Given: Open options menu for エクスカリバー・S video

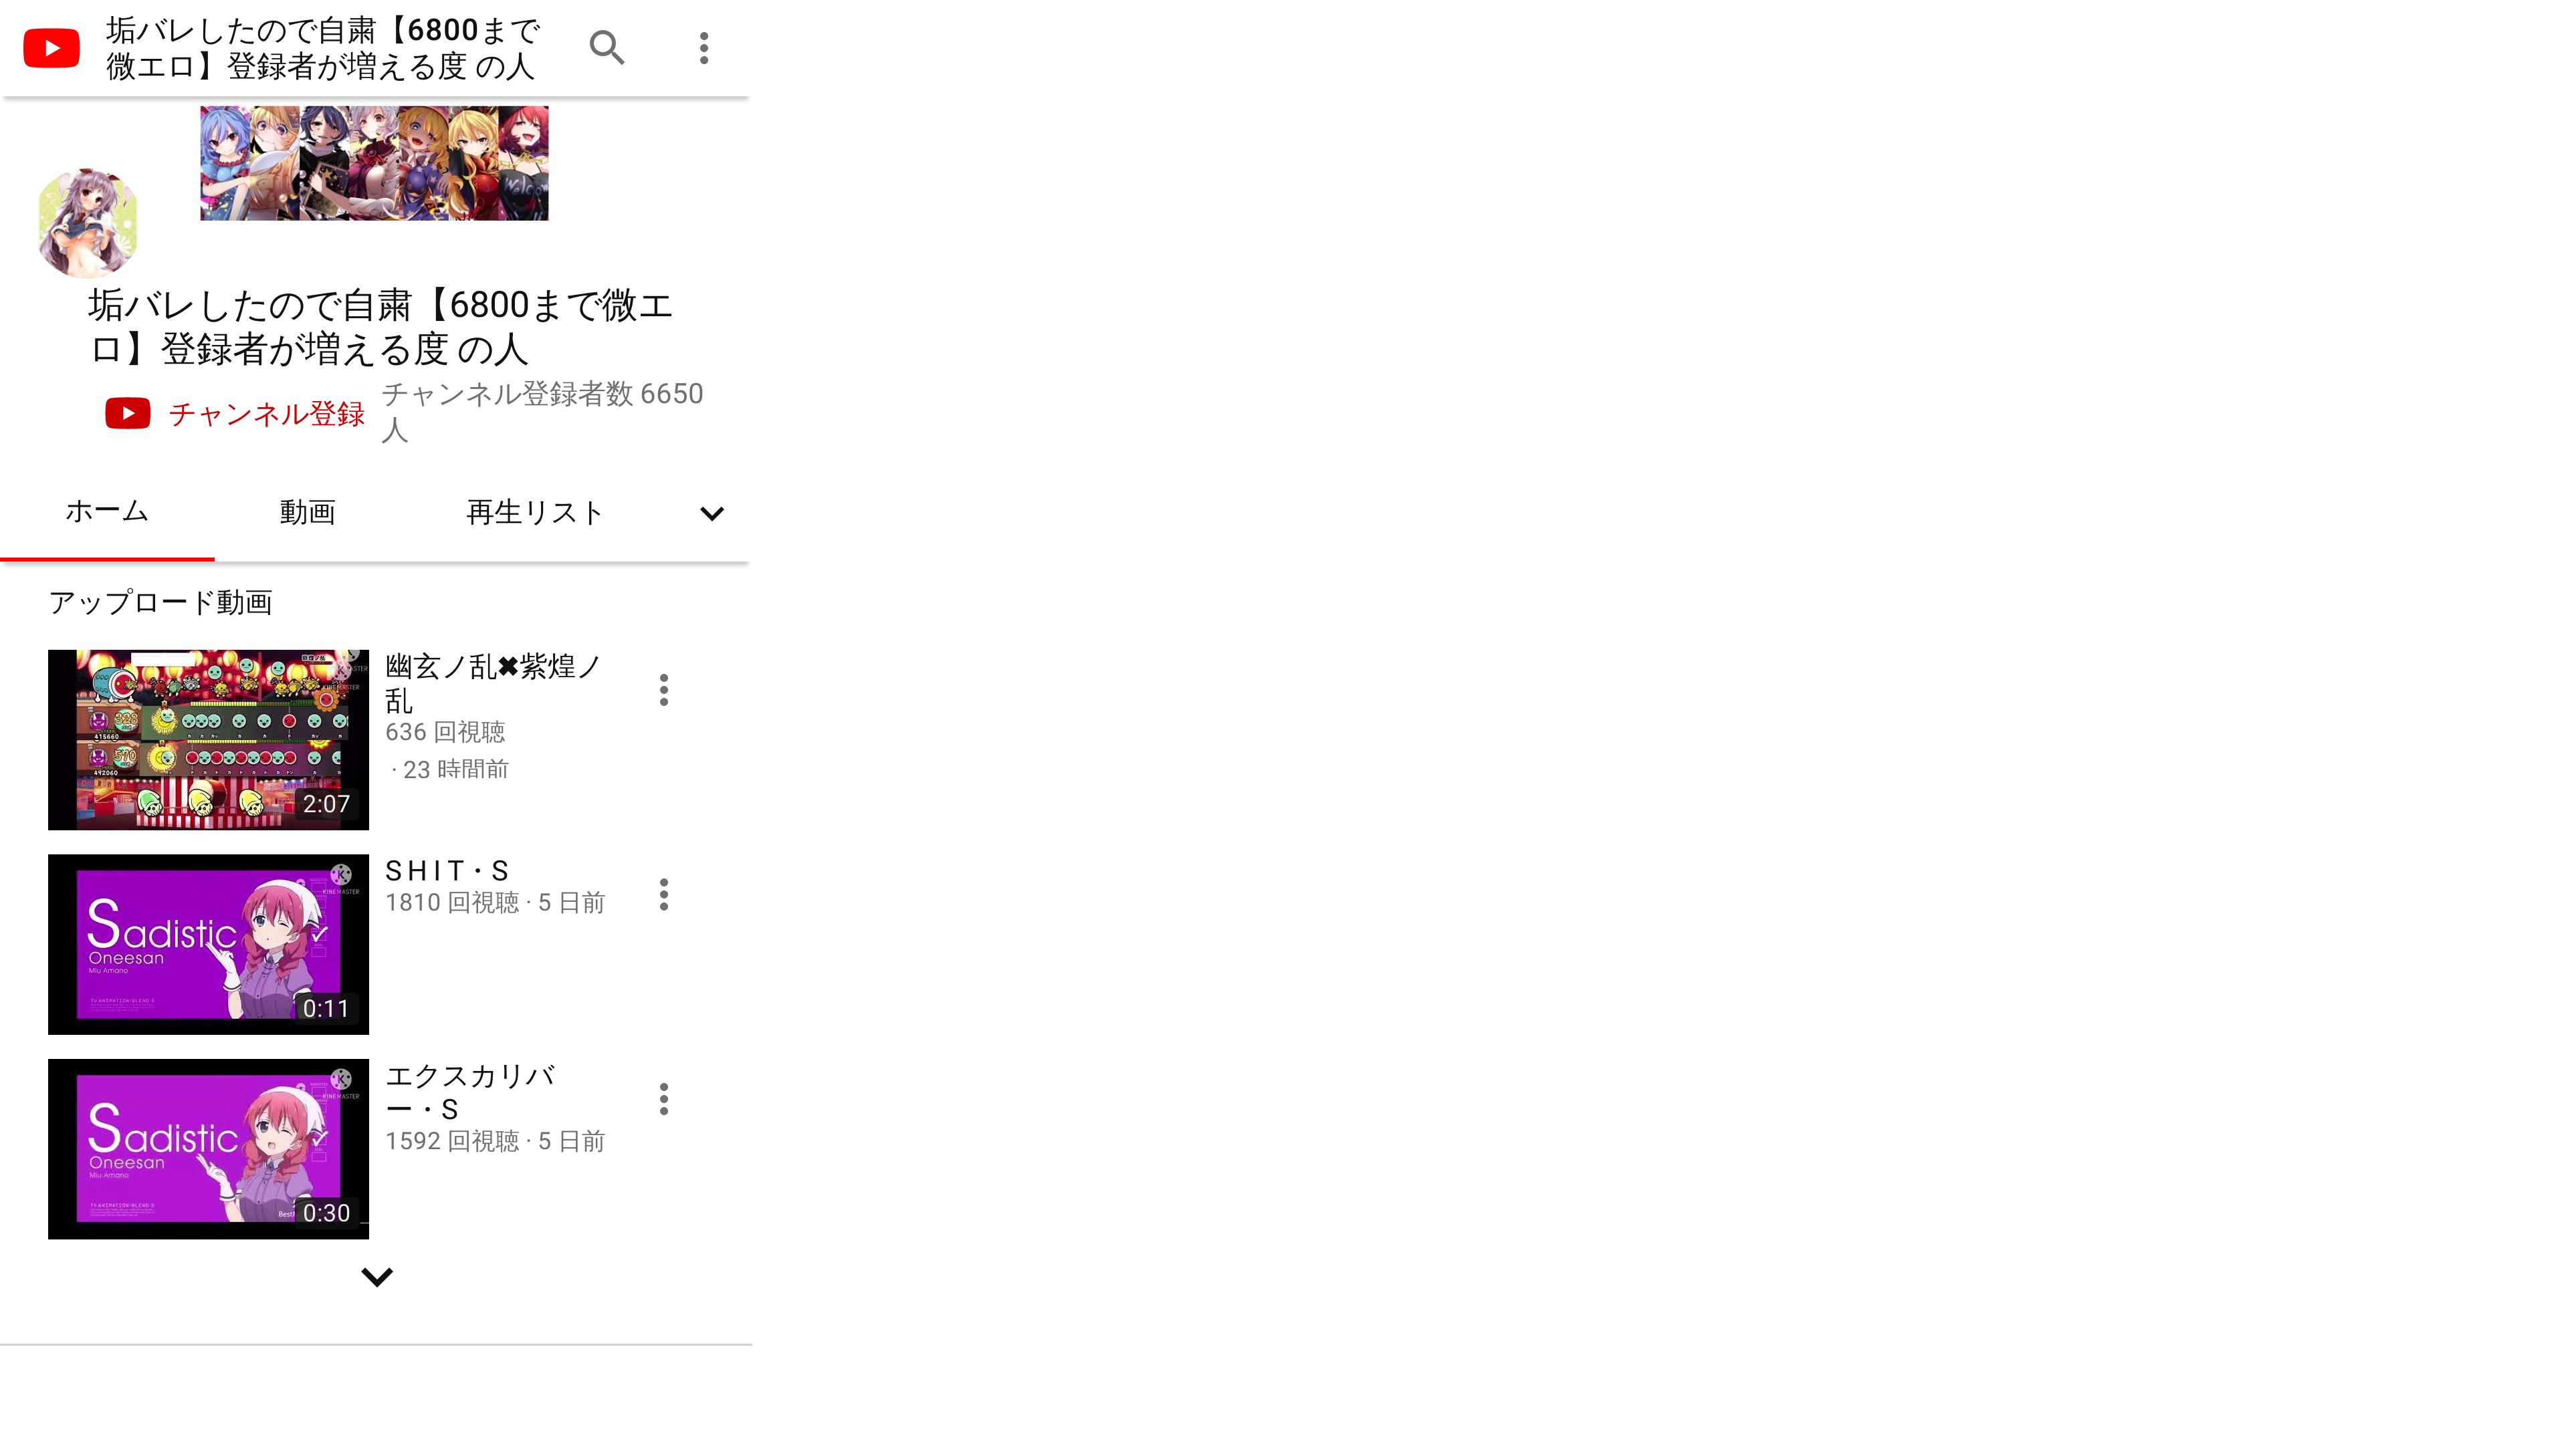Looking at the screenshot, I should pos(664,1099).
